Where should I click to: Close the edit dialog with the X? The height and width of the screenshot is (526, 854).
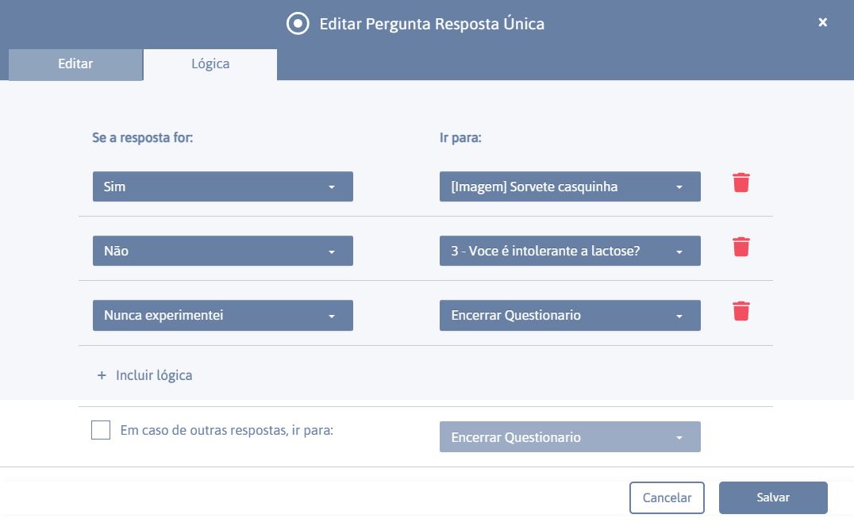(x=822, y=22)
